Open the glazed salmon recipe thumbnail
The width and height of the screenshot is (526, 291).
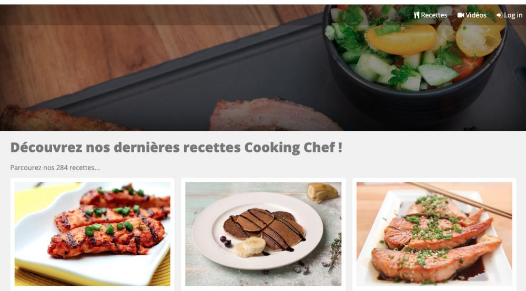434,234
